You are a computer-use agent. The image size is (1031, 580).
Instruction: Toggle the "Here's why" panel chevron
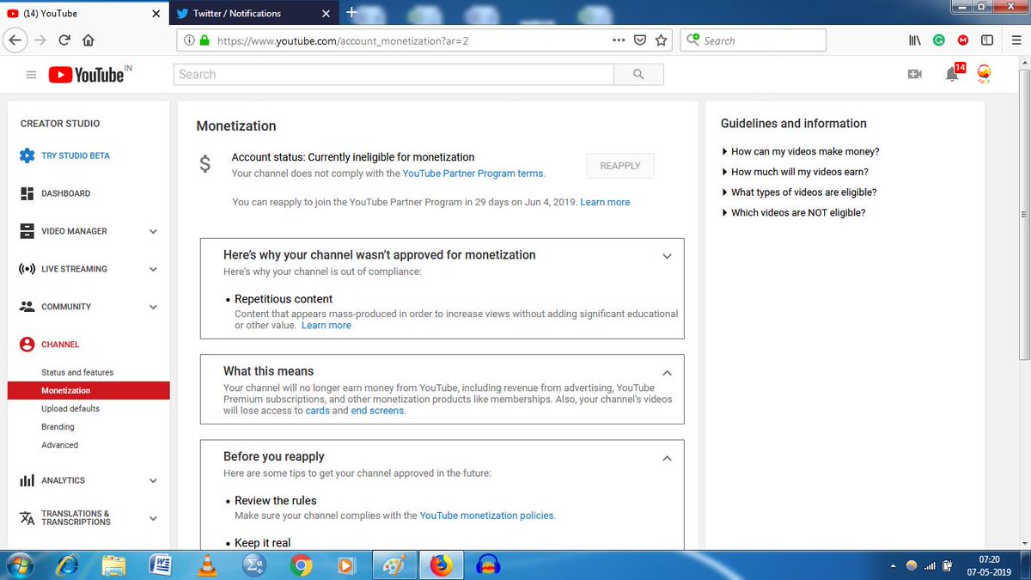[x=668, y=256]
